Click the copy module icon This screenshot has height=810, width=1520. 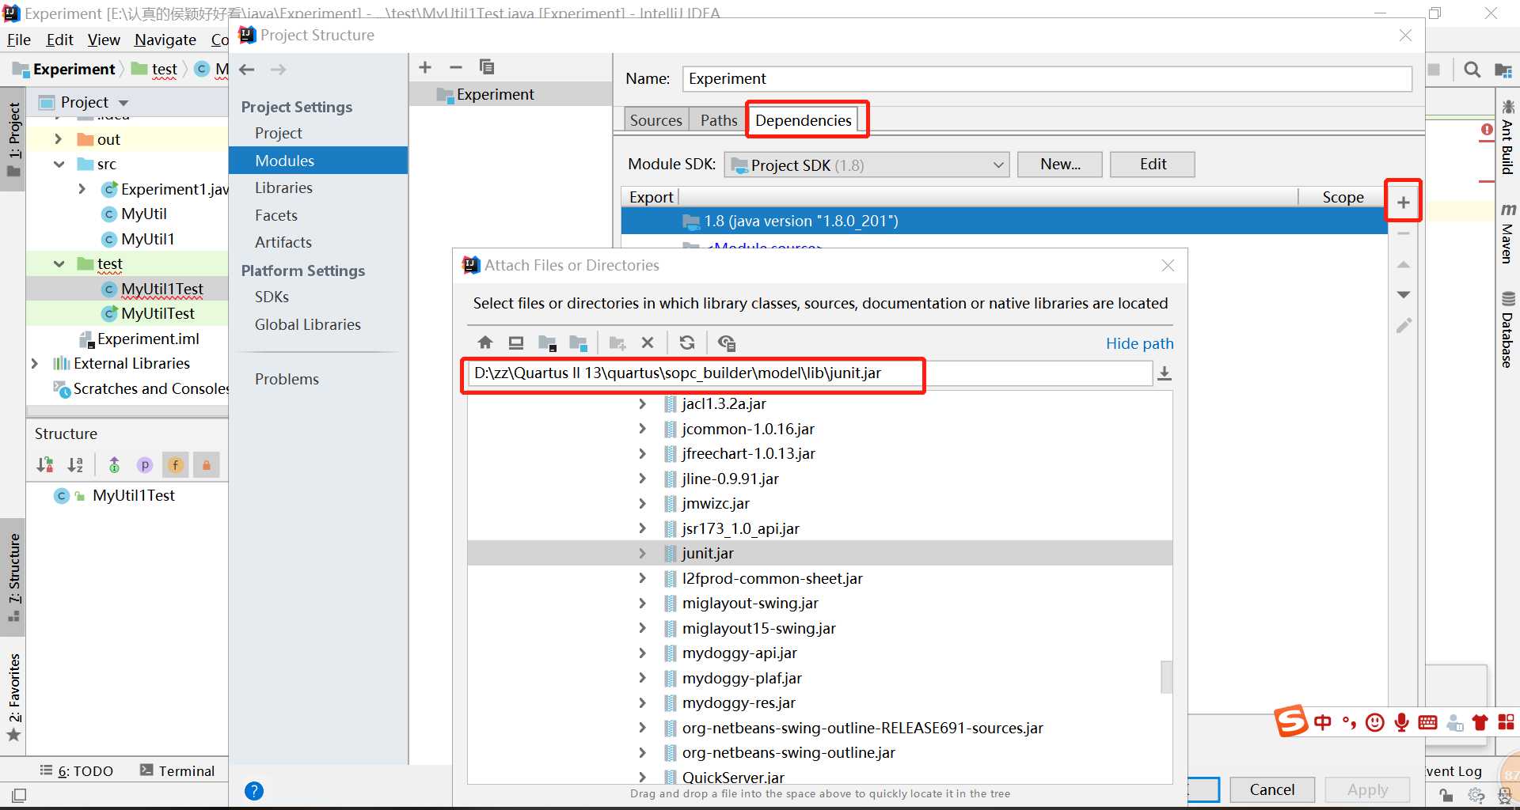(x=487, y=67)
